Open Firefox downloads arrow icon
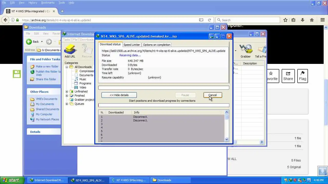This screenshot has width=328, height=184. (303, 20)
